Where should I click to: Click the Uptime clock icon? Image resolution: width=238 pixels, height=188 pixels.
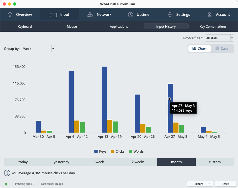point(131,15)
